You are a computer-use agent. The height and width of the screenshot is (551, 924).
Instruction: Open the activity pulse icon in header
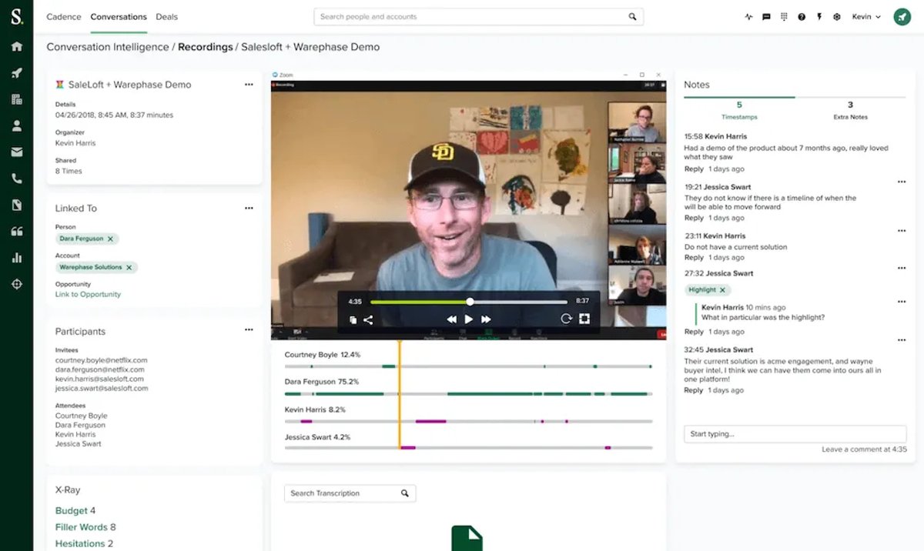tap(748, 17)
